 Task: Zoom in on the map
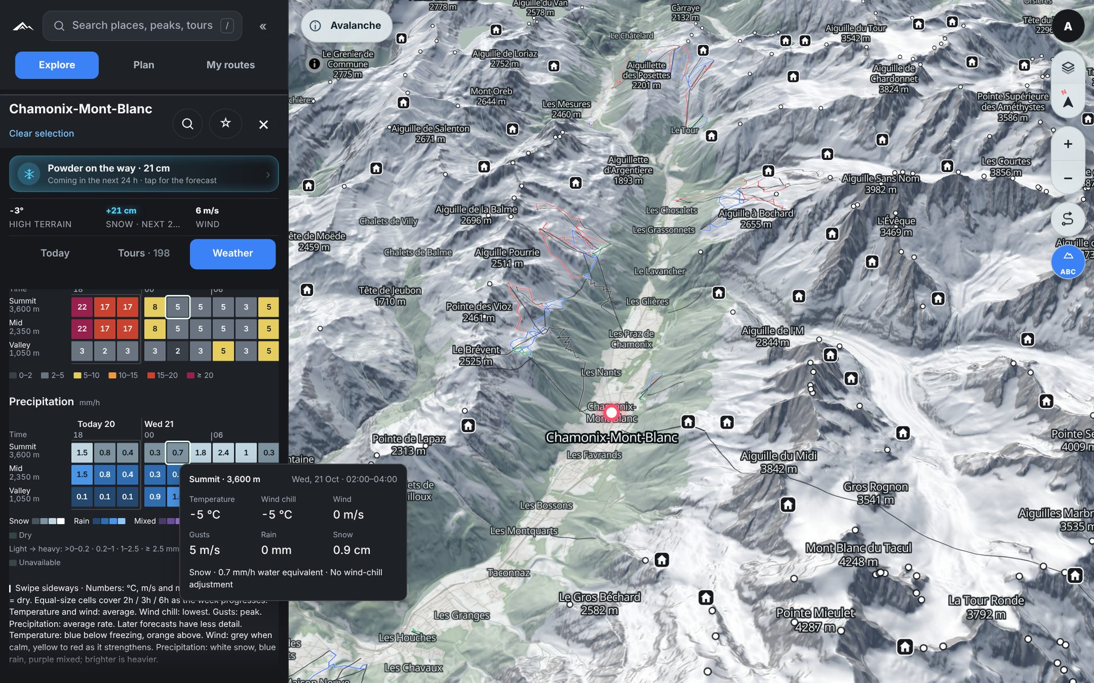(x=1068, y=144)
